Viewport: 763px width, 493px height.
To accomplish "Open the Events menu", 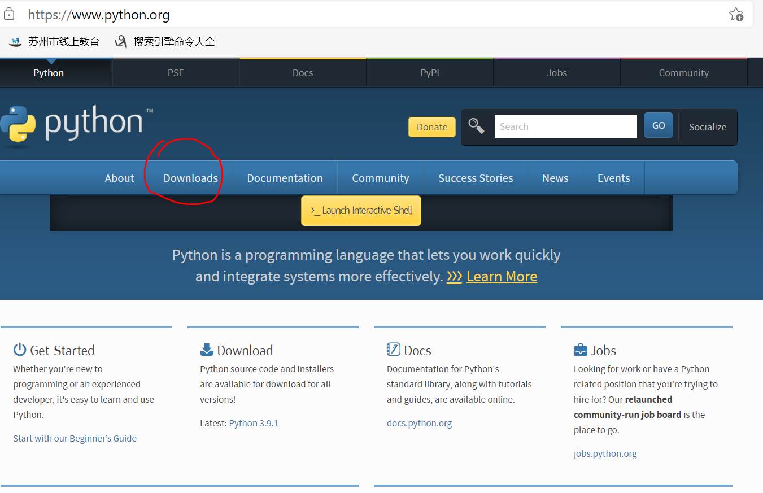I will (x=614, y=178).
